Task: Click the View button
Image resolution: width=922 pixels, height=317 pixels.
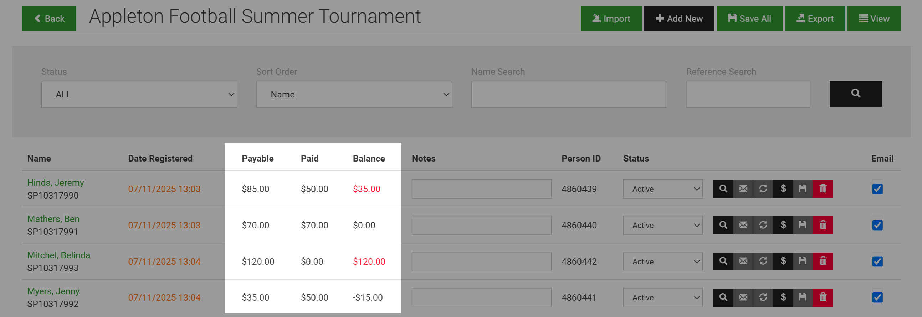Action: click(874, 19)
